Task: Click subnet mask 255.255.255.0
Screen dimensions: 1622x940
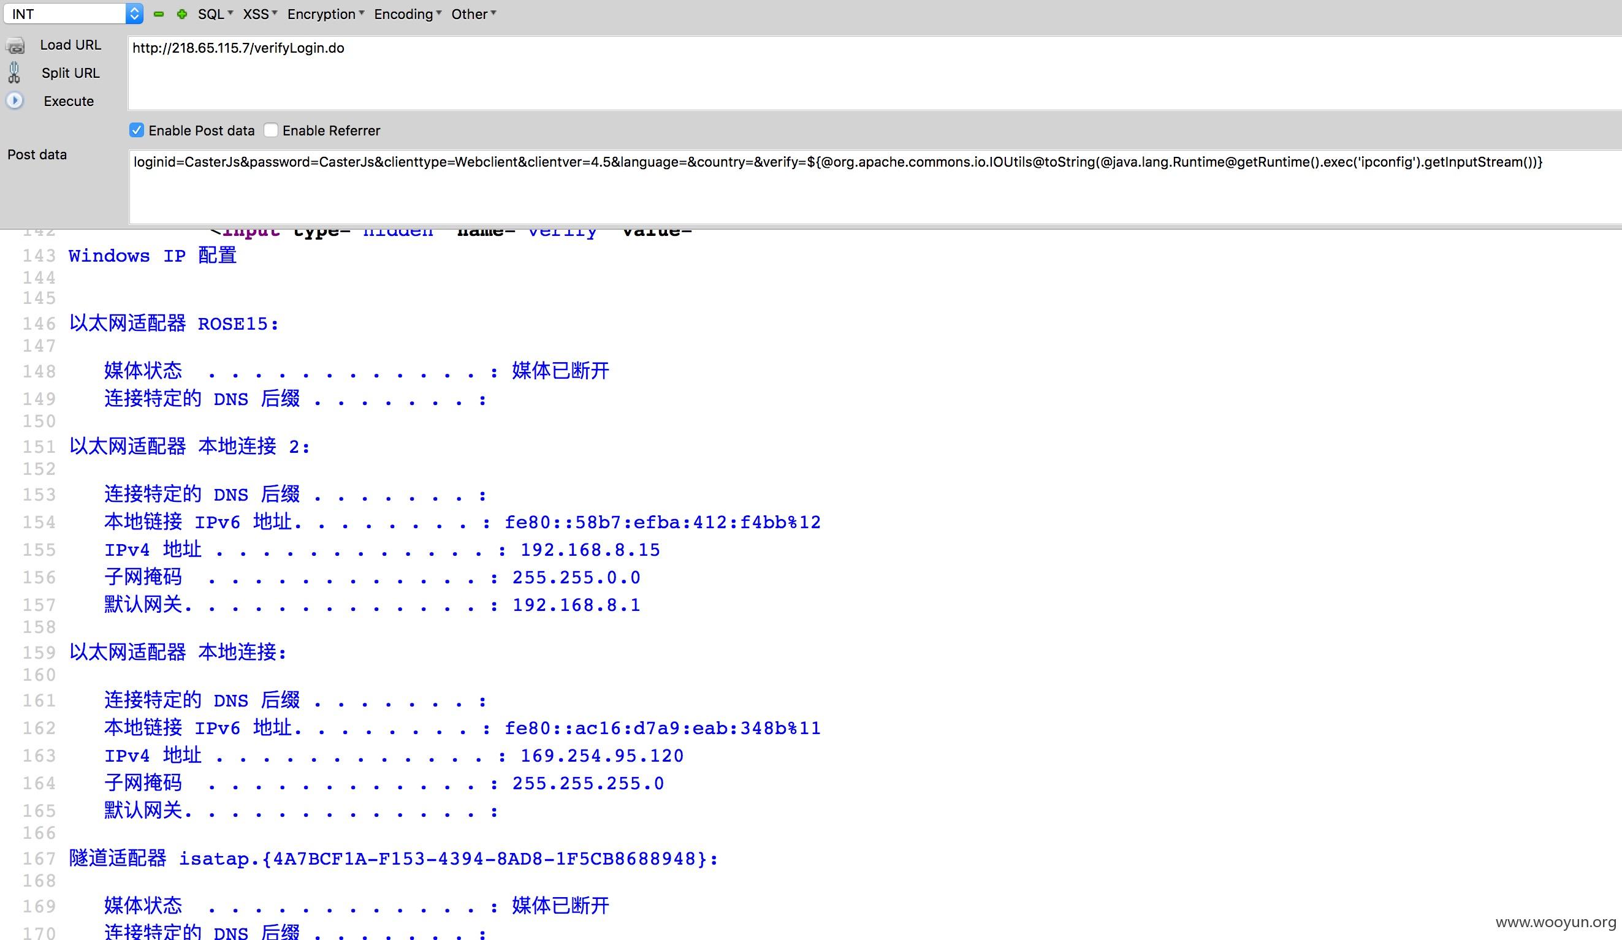Action: (588, 784)
